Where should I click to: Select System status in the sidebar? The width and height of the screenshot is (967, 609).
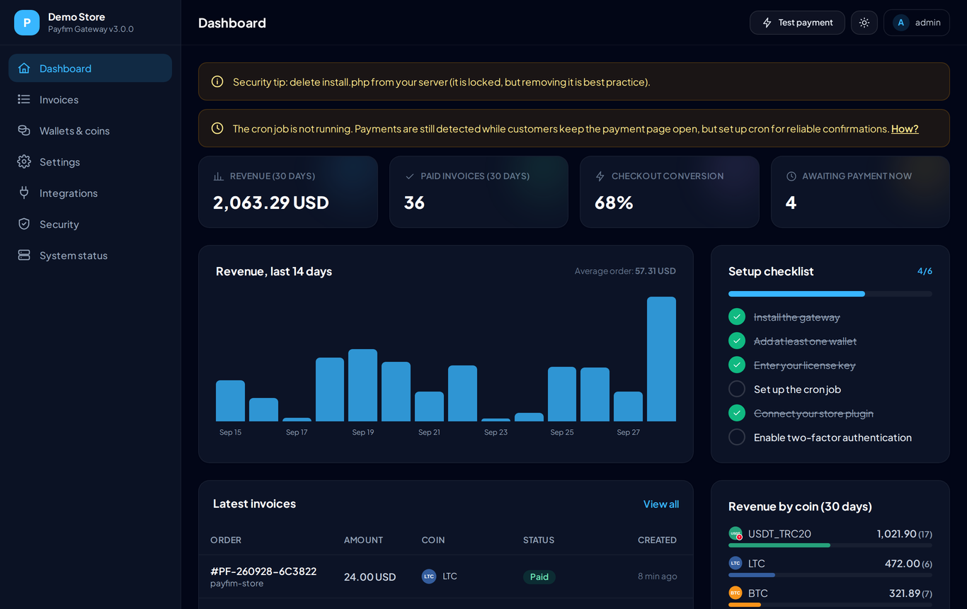click(90, 255)
